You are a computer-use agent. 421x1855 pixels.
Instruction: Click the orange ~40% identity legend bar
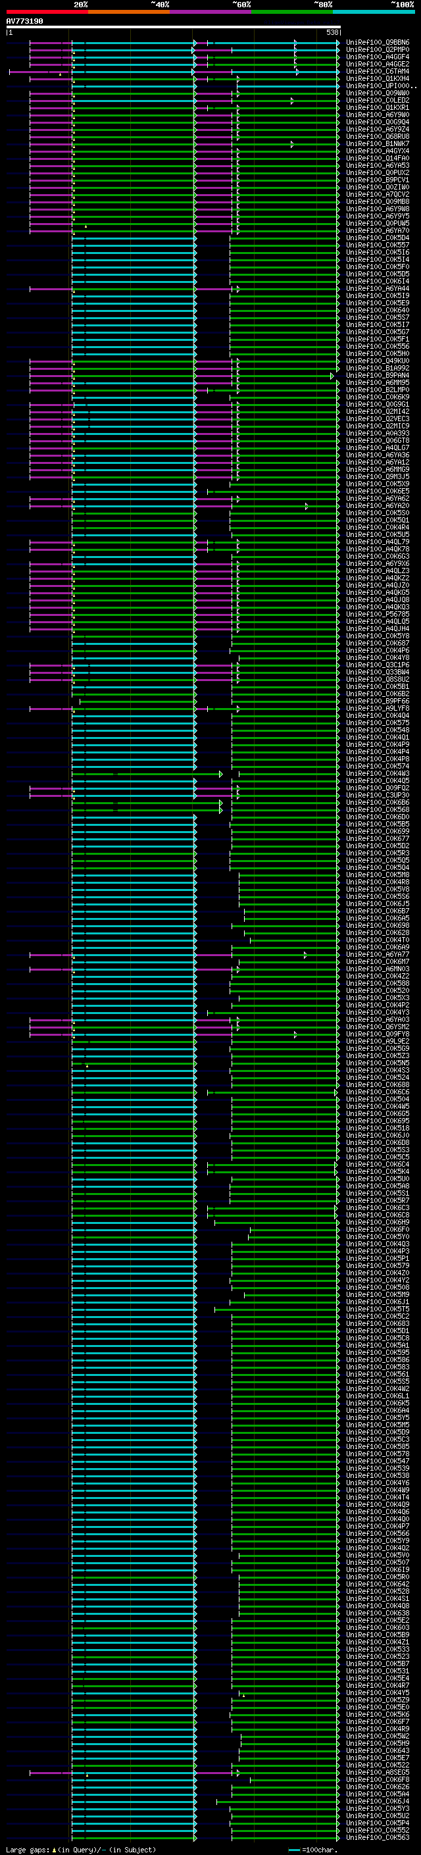(129, 12)
